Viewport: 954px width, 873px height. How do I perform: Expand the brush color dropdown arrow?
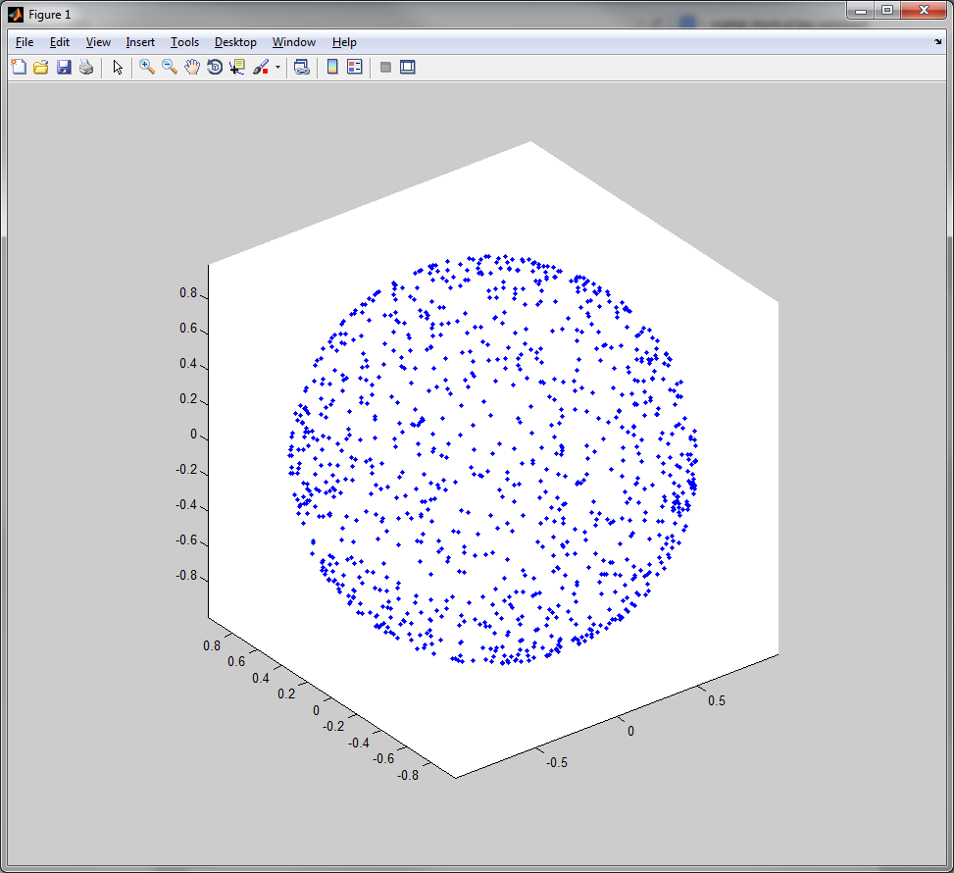pyautogui.click(x=278, y=67)
